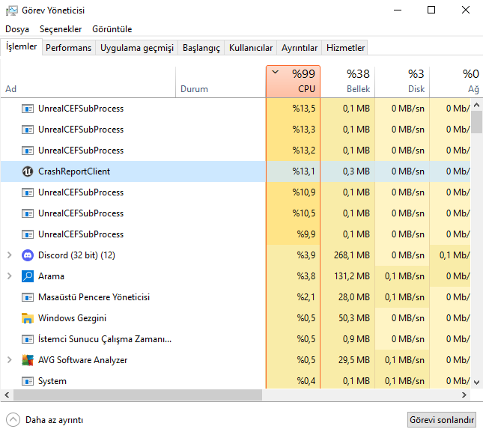This screenshot has width=483, height=438.
Task: Click the icon of UnrealCEFSubProcess using %9,9
Action: [28, 234]
